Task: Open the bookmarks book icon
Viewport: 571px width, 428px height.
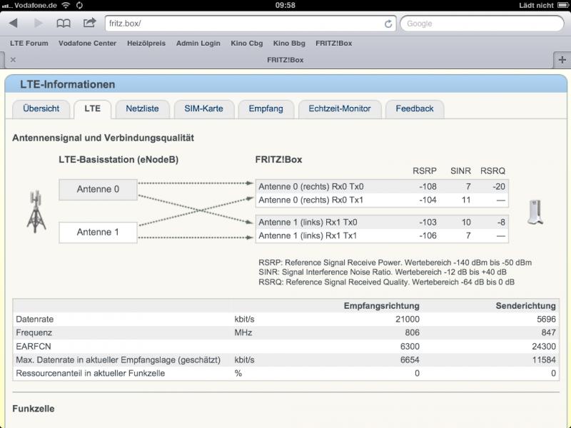Action: click(x=64, y=24)
